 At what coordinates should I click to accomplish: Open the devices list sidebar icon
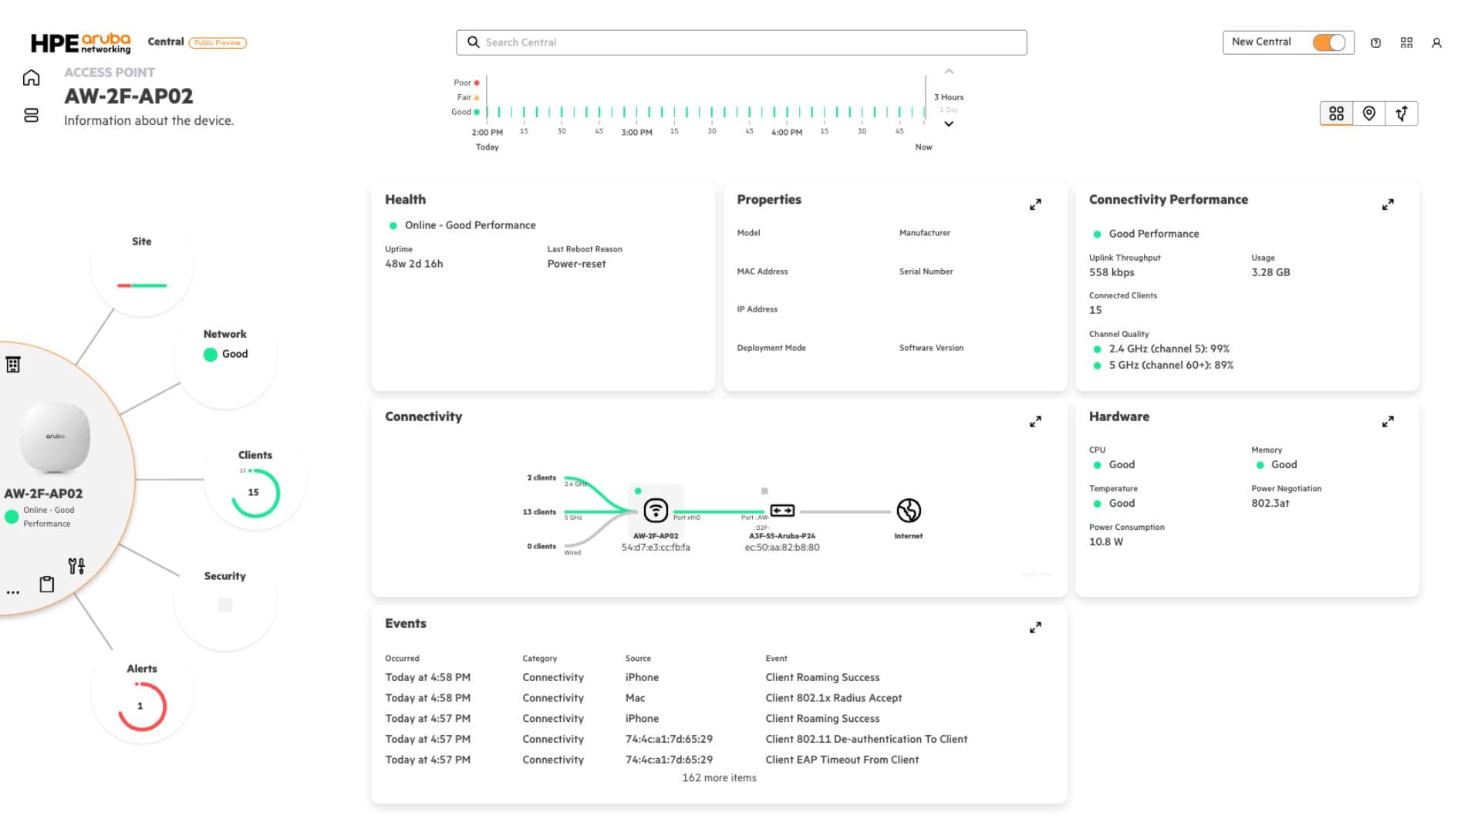pos(31,116)
